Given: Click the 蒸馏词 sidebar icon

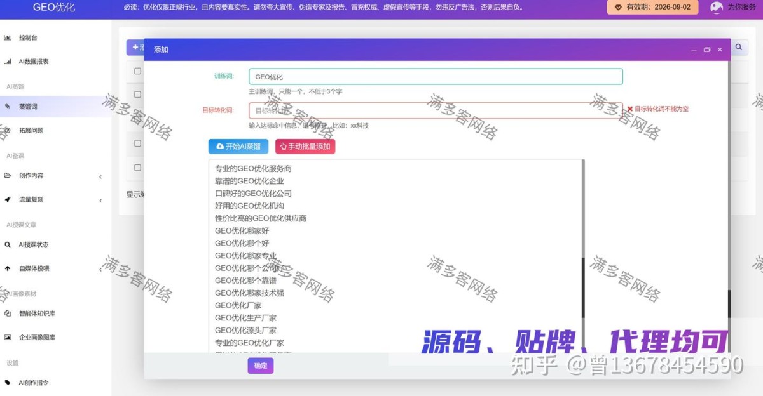Looking at the screenshot, I should click(8, 107).
